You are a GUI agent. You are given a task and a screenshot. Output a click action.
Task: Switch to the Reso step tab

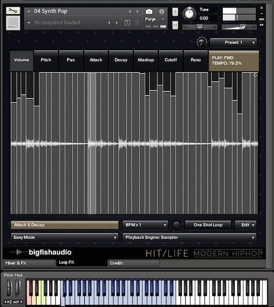(196, 60)
